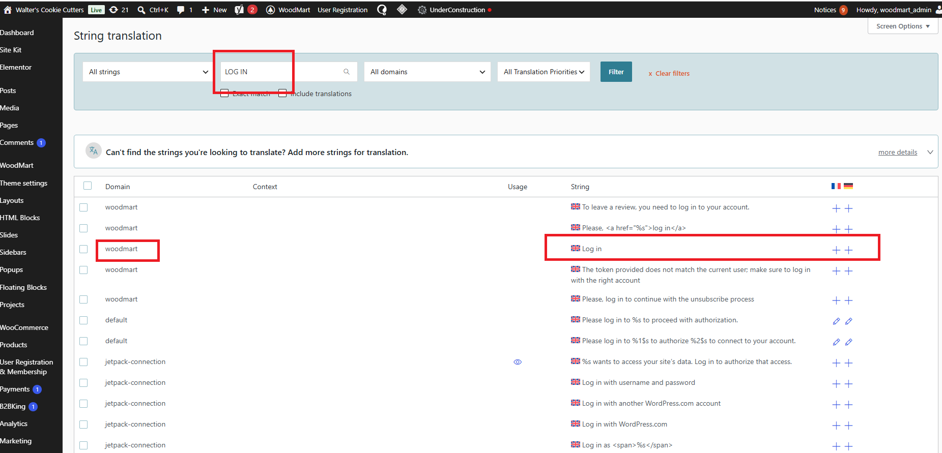Add French translation for "To leave a review" string
This screenshot has width=942, height=453.
pyautogui.click(x=836, y=208)
